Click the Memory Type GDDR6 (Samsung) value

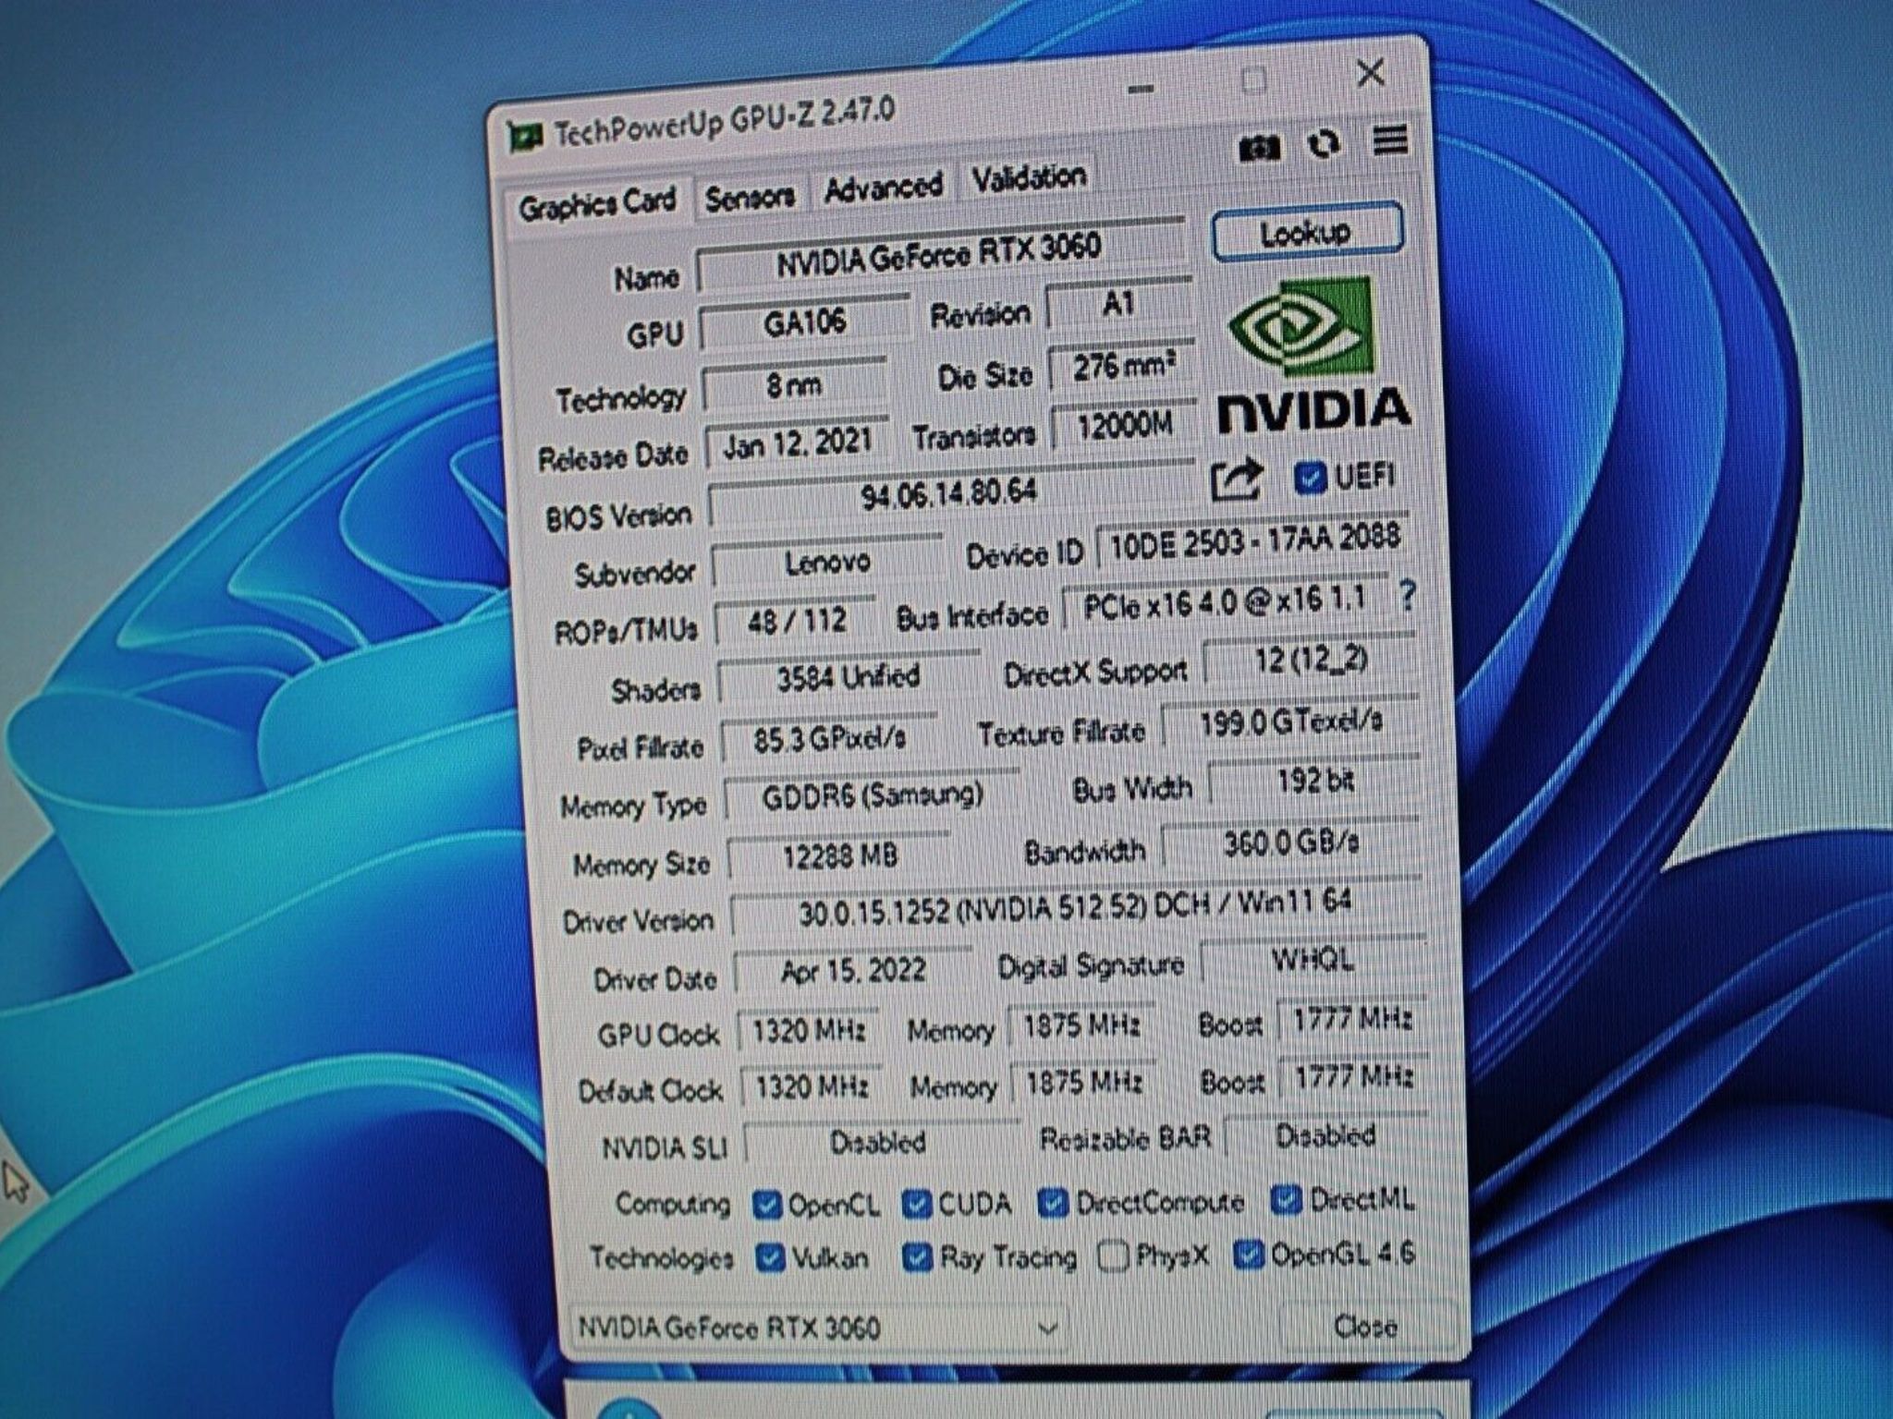pyautogui.click(x=872, y=796)
